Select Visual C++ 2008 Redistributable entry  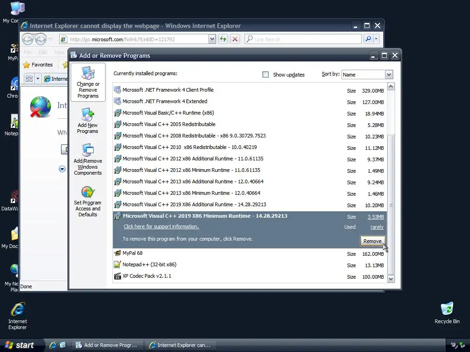pos(250,136)
